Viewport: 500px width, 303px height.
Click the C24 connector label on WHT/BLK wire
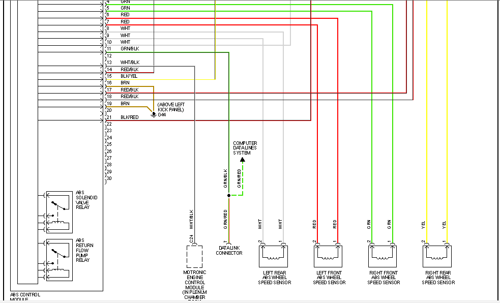coord(192,237)
